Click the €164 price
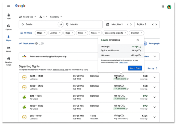This screenshot has height=124, width=176. [144, 116]
